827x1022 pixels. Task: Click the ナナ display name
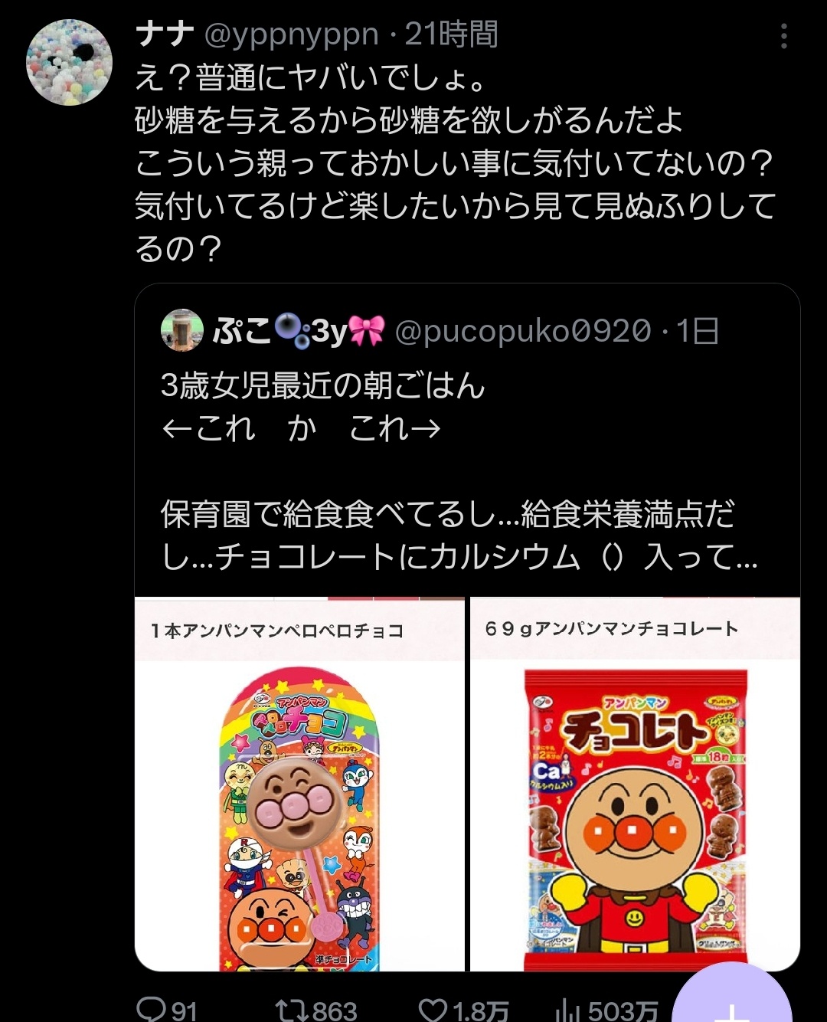165,34
